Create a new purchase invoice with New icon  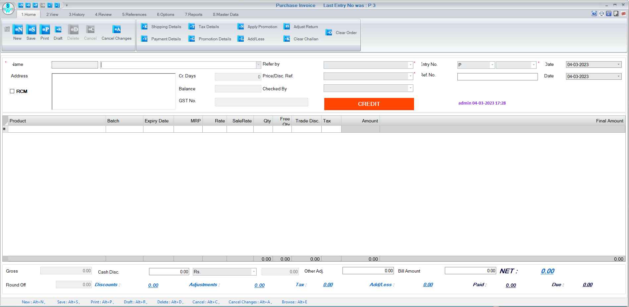(17, 32)
